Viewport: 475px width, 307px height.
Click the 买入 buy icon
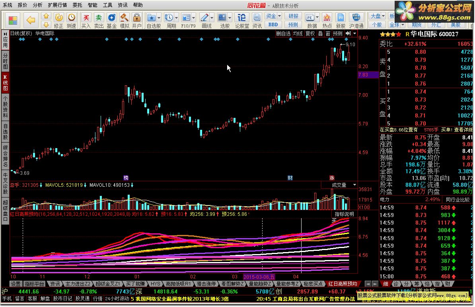[86, 18]
